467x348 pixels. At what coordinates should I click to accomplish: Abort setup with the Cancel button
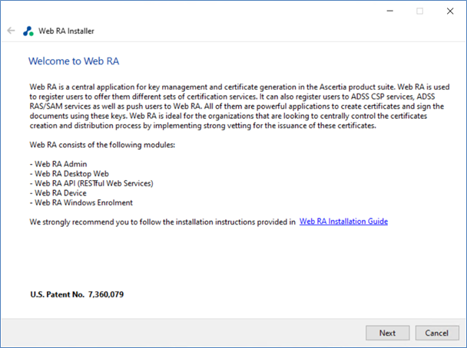tap(437, 333)
